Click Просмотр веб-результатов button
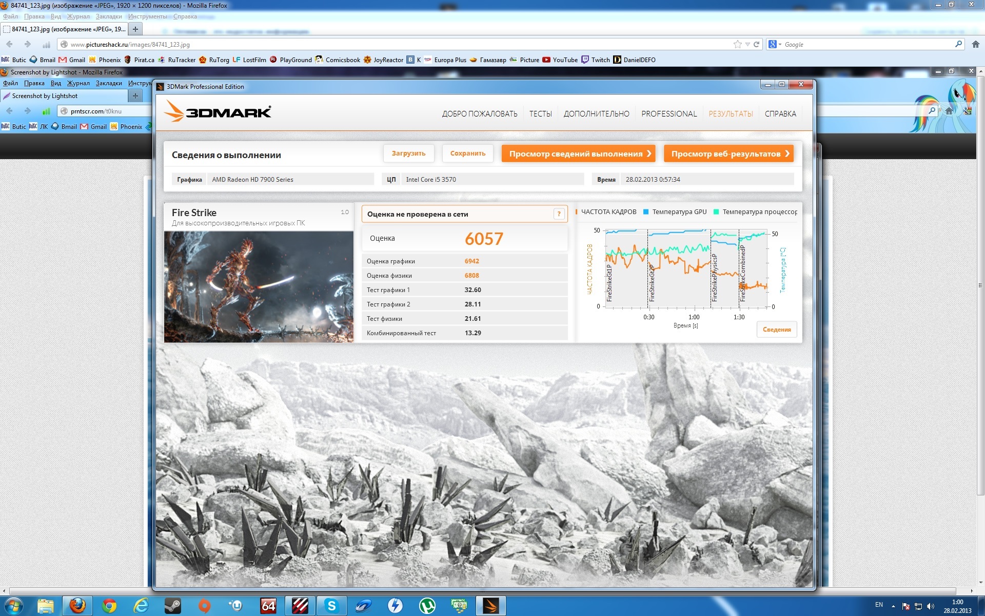985x616 pixels. click(728, 153)
